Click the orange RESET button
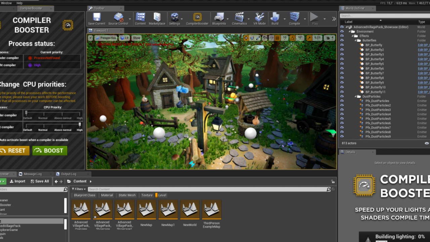This screenshot has width=430, height=242. (x=15, y=151)
